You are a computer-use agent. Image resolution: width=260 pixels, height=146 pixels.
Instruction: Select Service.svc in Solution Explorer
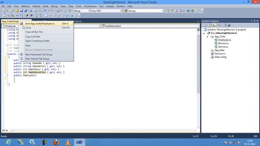pos(220,54)
